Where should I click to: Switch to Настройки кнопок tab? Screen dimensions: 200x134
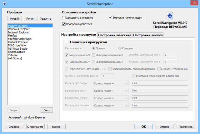[148, 35]
